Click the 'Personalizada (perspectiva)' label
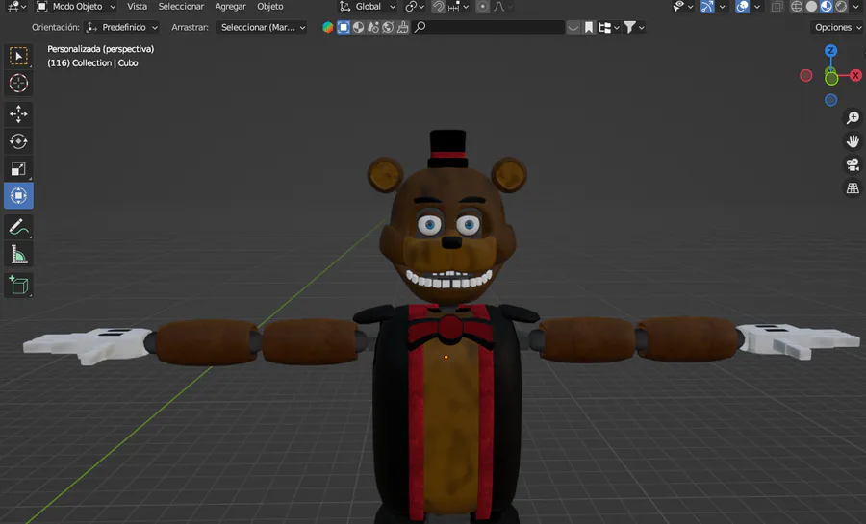Image resolution: width=866 pixels, height=524 pixels. 100,49
